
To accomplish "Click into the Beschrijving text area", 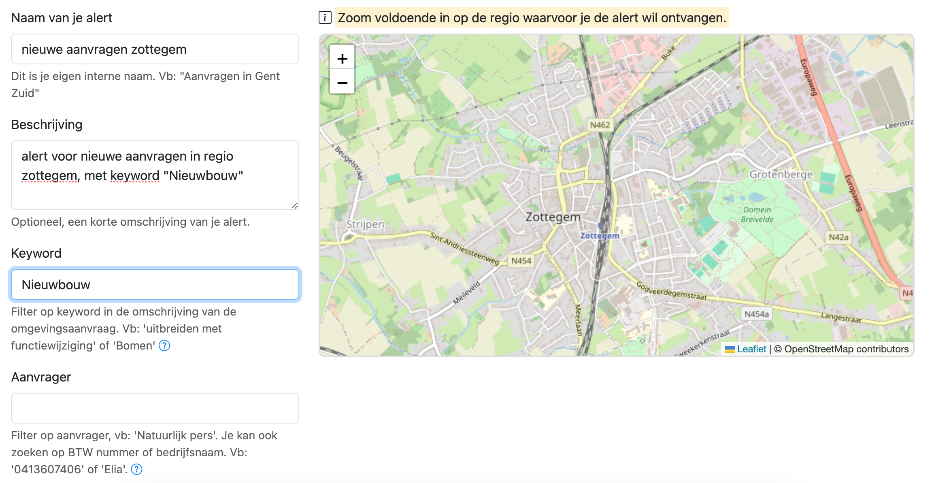I will [x=155, y=175].
